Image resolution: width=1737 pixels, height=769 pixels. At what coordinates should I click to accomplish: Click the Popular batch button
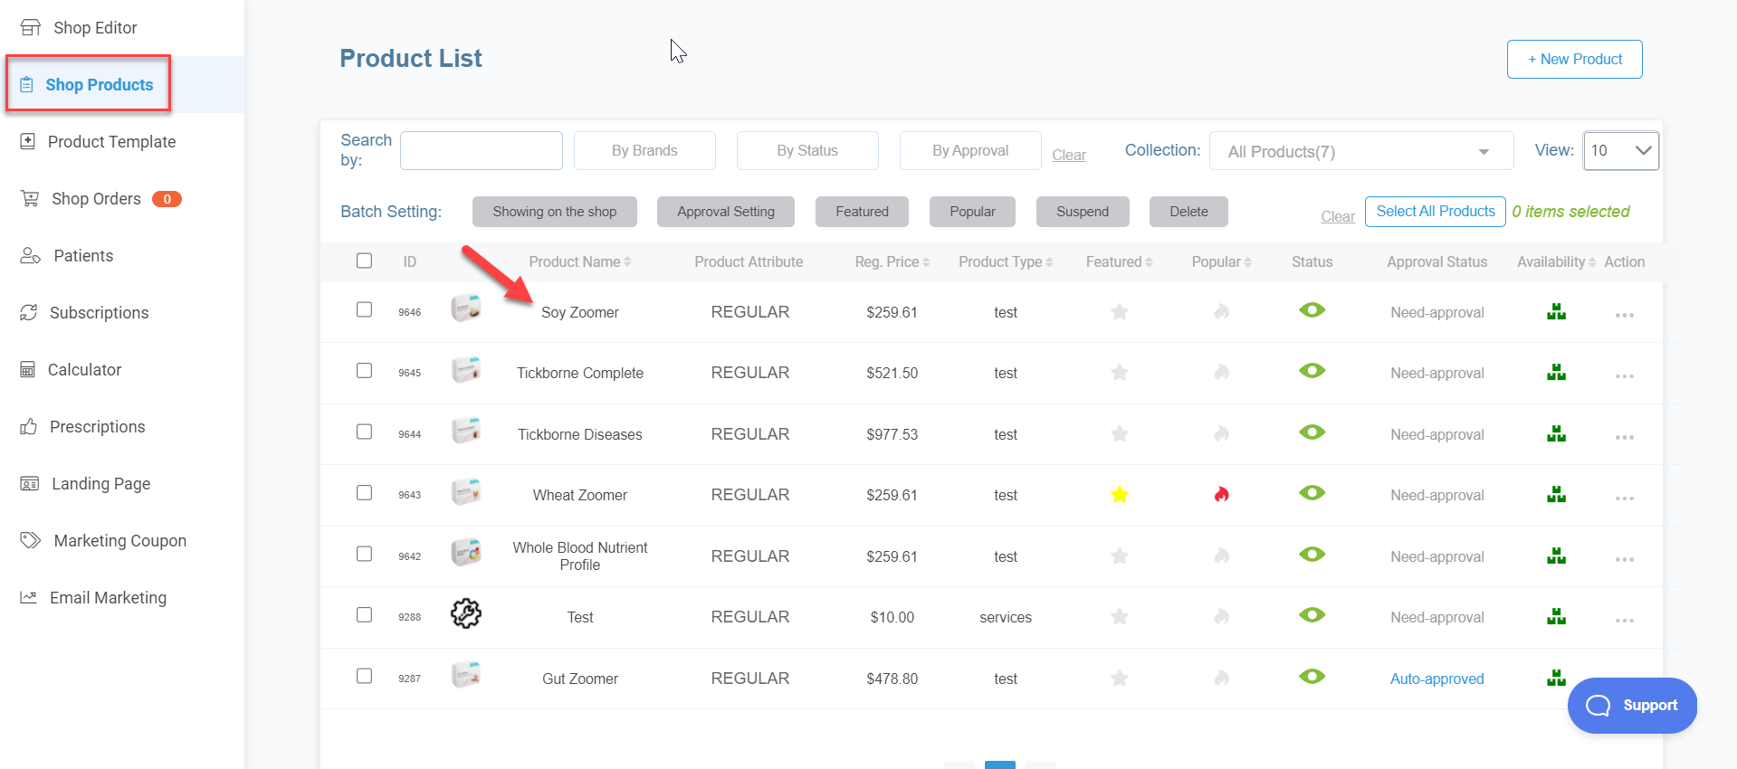click(x=972, y=212)
